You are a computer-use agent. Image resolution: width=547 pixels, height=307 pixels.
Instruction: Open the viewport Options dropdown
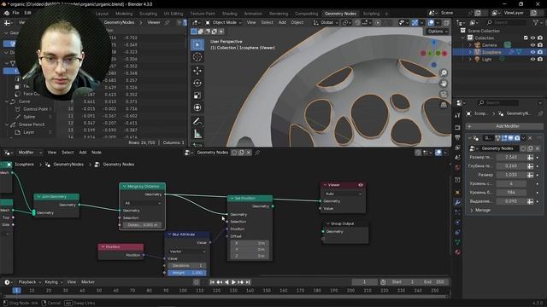coord(437,32)
